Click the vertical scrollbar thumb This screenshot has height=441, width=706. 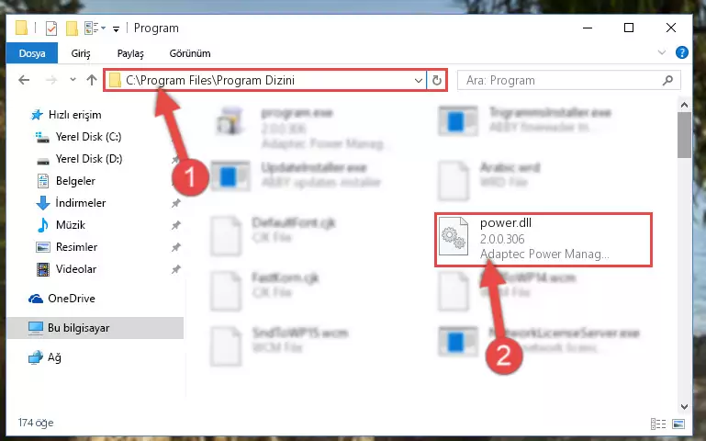[x=684, y=135]
